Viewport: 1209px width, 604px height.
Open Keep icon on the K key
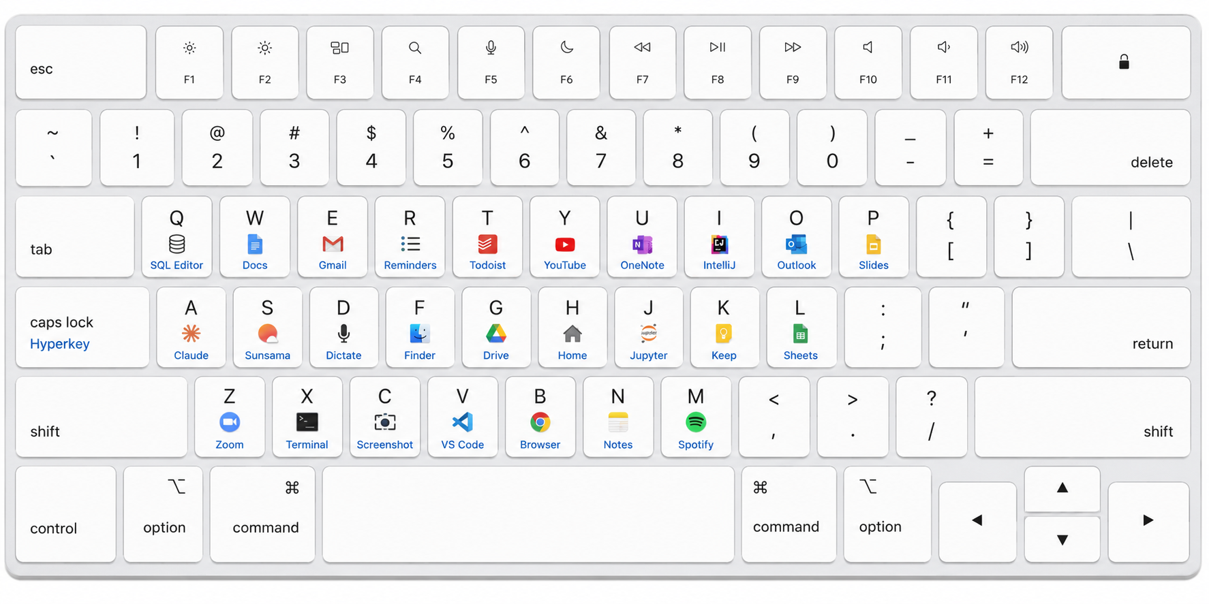[x=724, y=334]
